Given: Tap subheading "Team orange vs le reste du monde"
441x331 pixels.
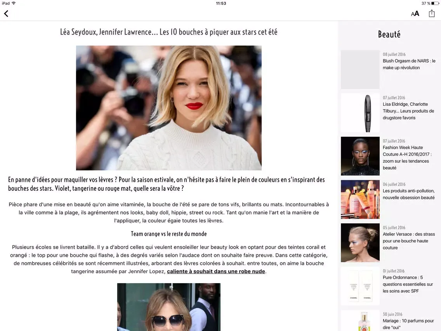Looking at the screenshot, I should (169, 234).
